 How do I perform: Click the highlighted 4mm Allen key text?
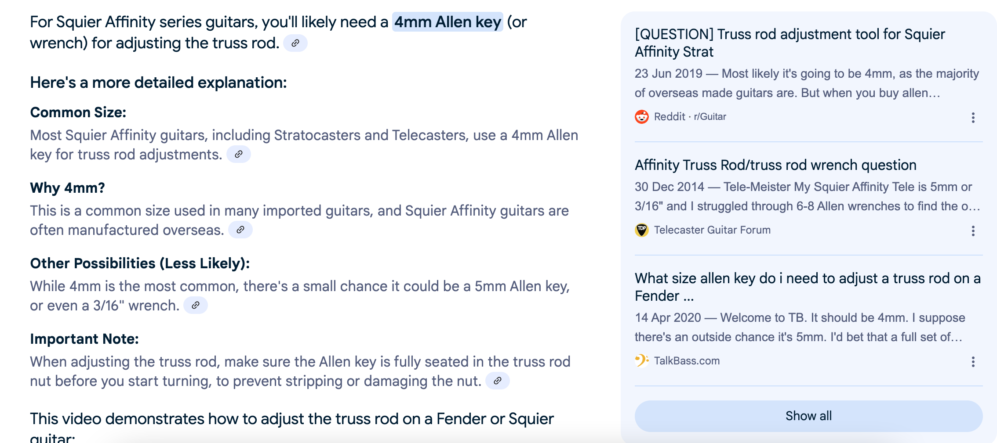point(448,22)
